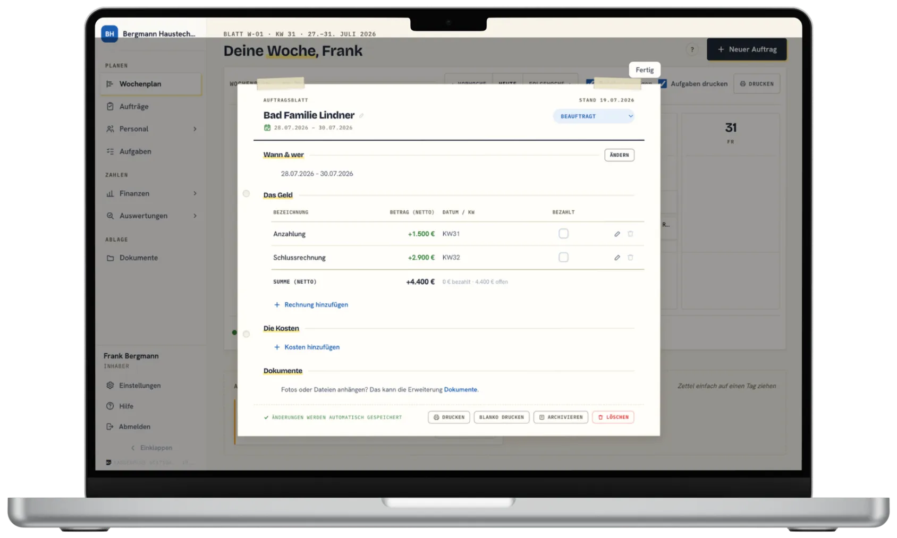This screenshot has width=897, height=538.
Task: Mark Anzahlung as bezahlt
Action: (563, 234)
